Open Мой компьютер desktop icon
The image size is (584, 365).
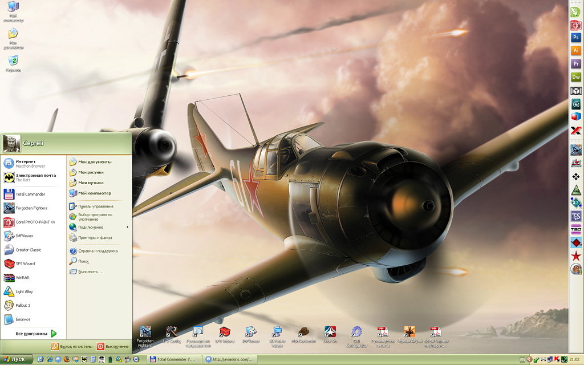pos(13,11)
